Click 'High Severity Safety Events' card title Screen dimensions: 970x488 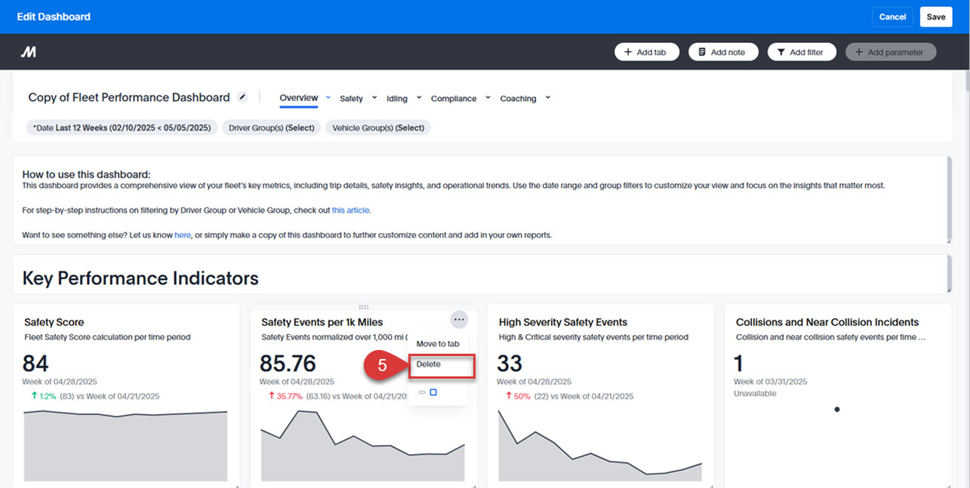tap(563, 322)
